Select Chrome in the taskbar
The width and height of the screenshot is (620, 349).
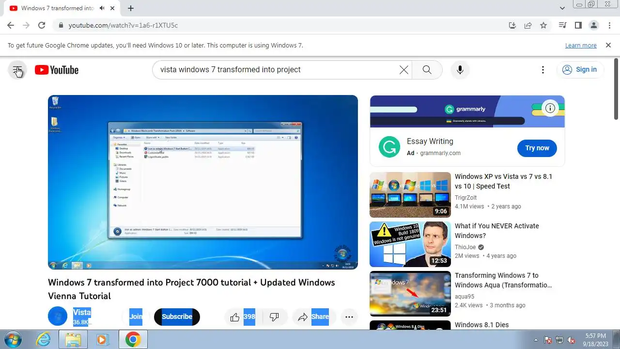pos(133,339)
